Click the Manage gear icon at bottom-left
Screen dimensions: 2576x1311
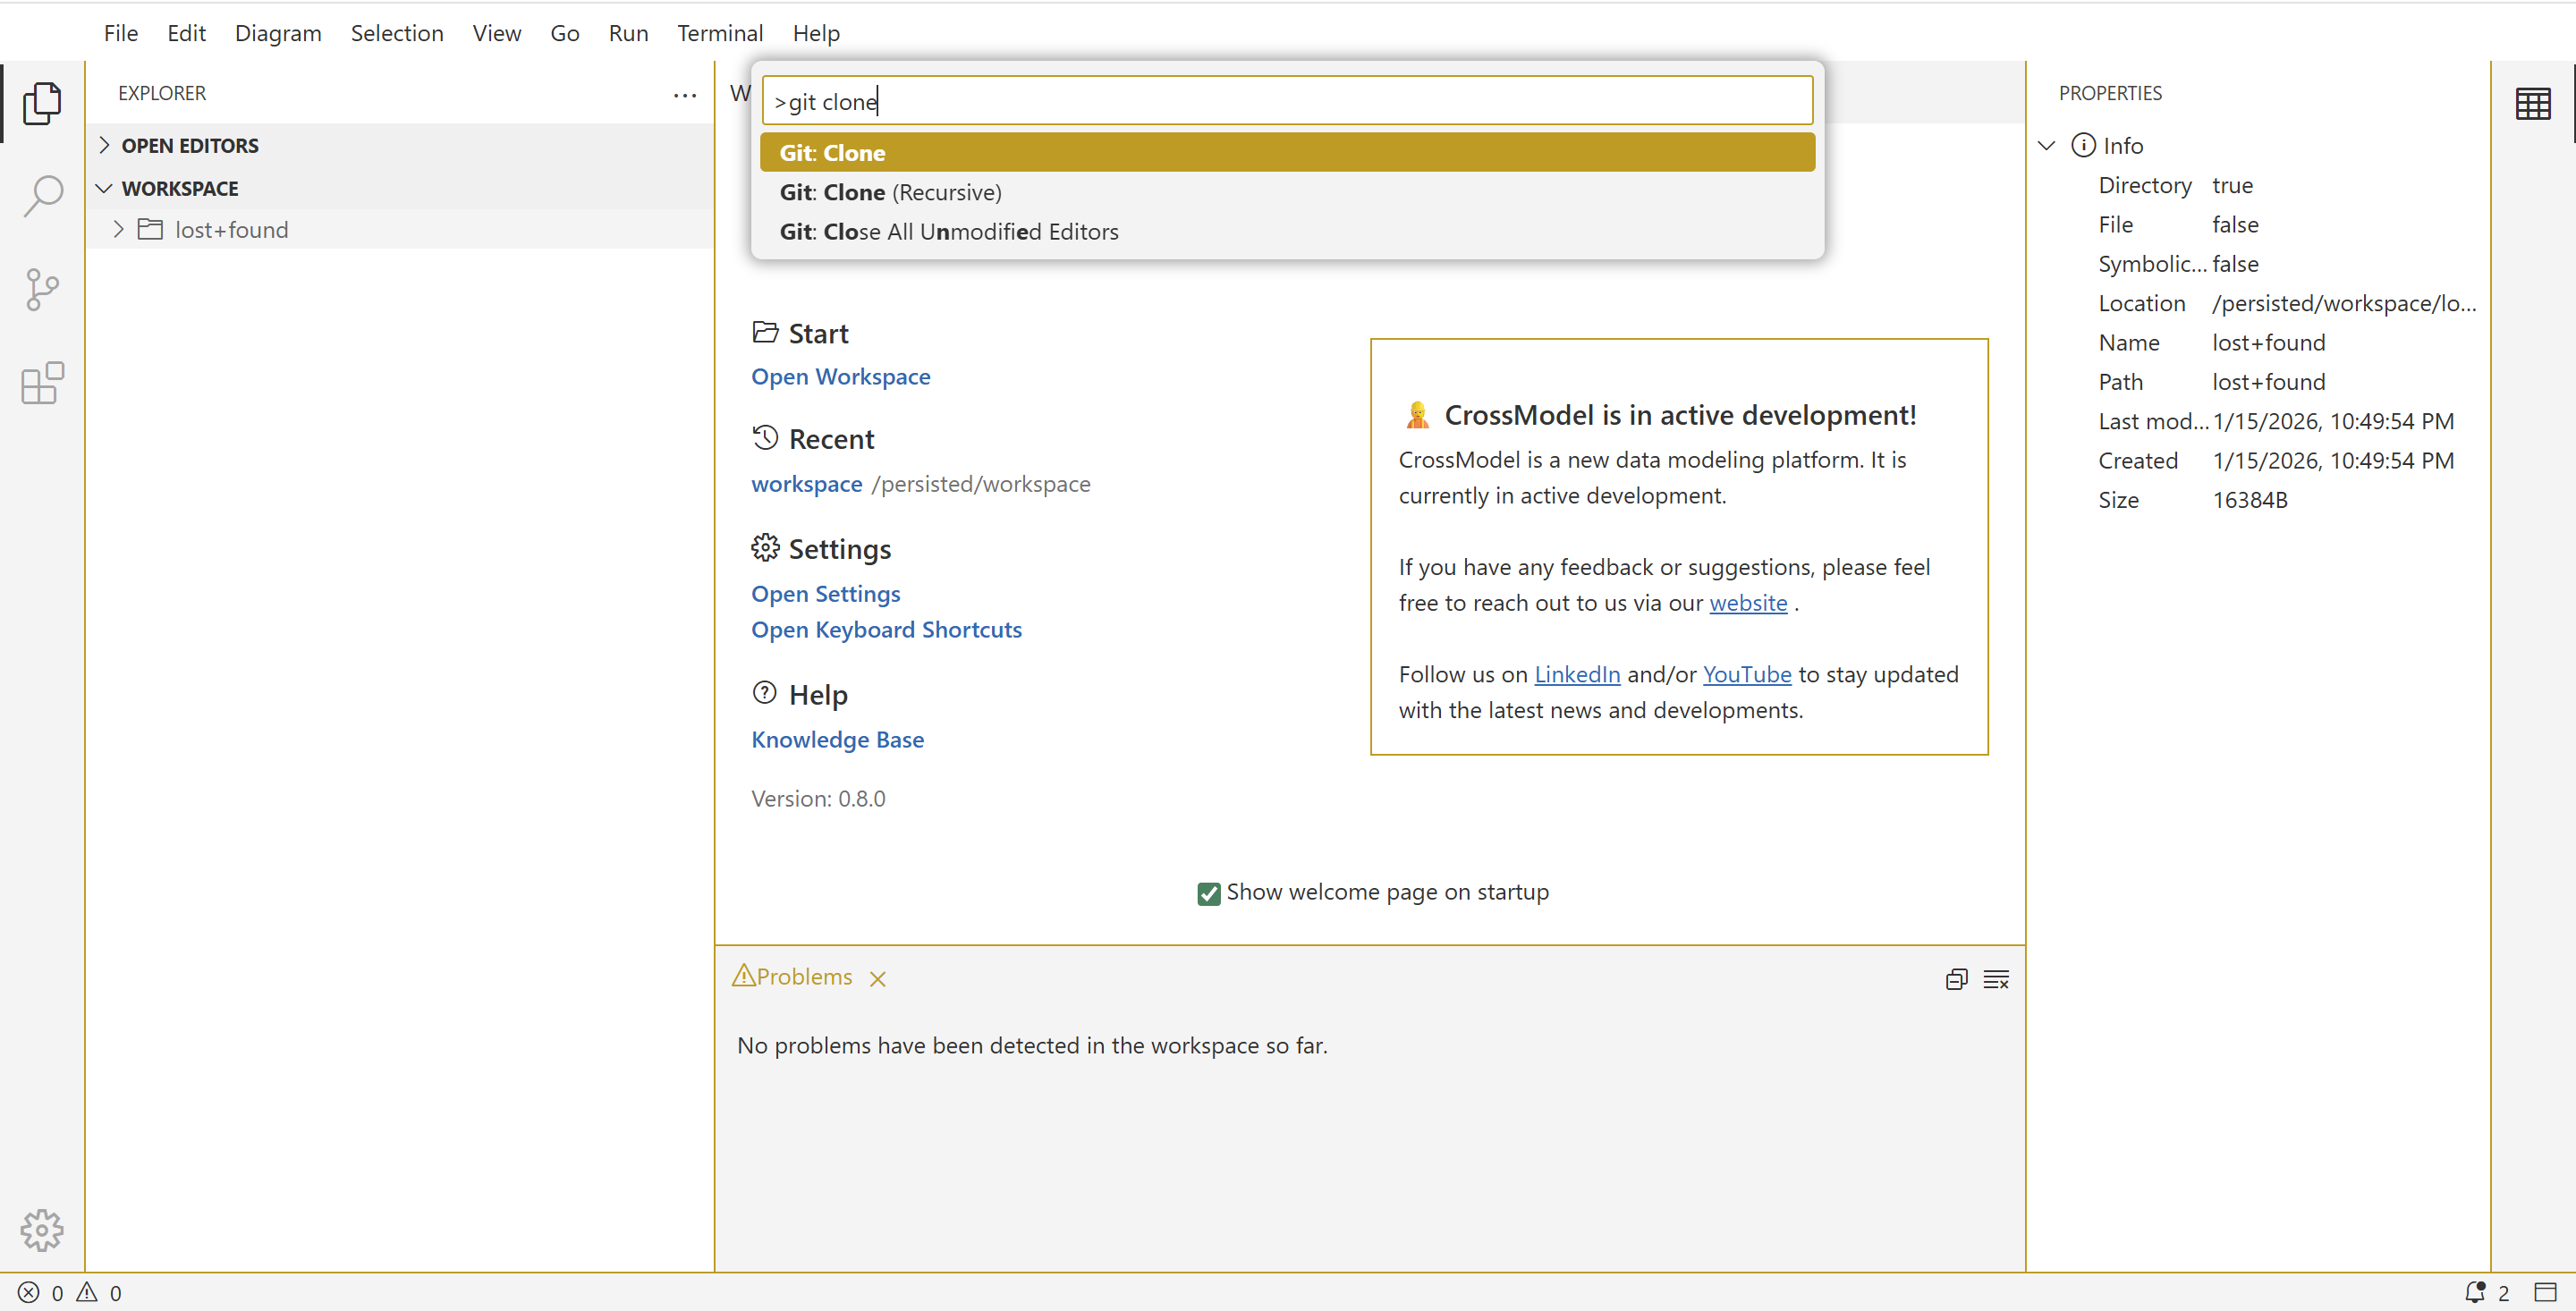click(42, 1230)
